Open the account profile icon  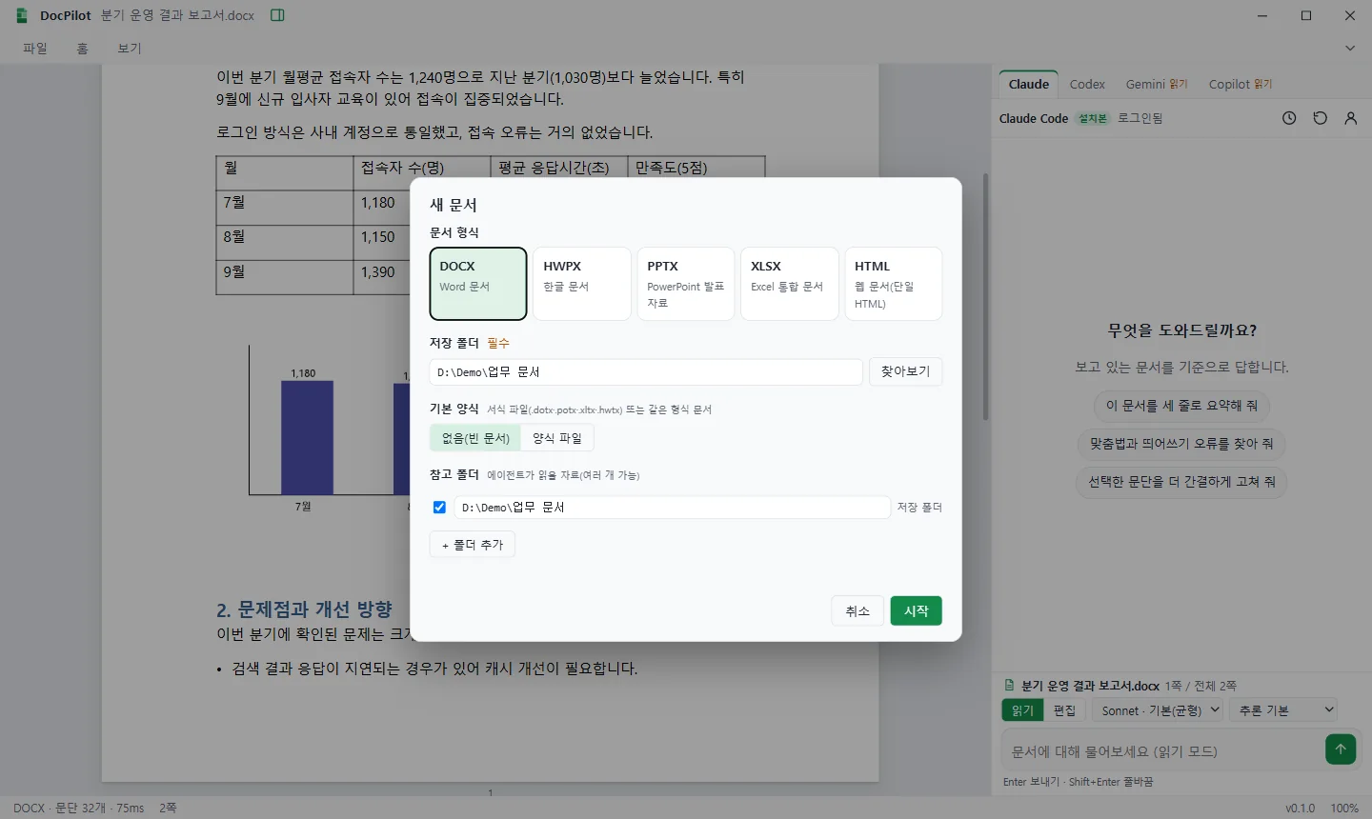1350,118
